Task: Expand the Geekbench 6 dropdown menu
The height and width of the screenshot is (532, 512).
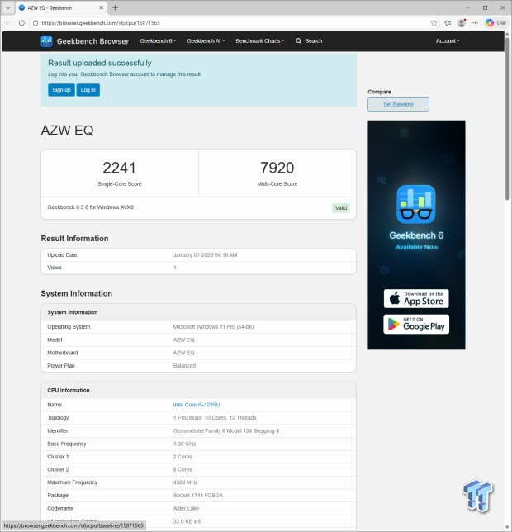Action: (x=158, y=40)
